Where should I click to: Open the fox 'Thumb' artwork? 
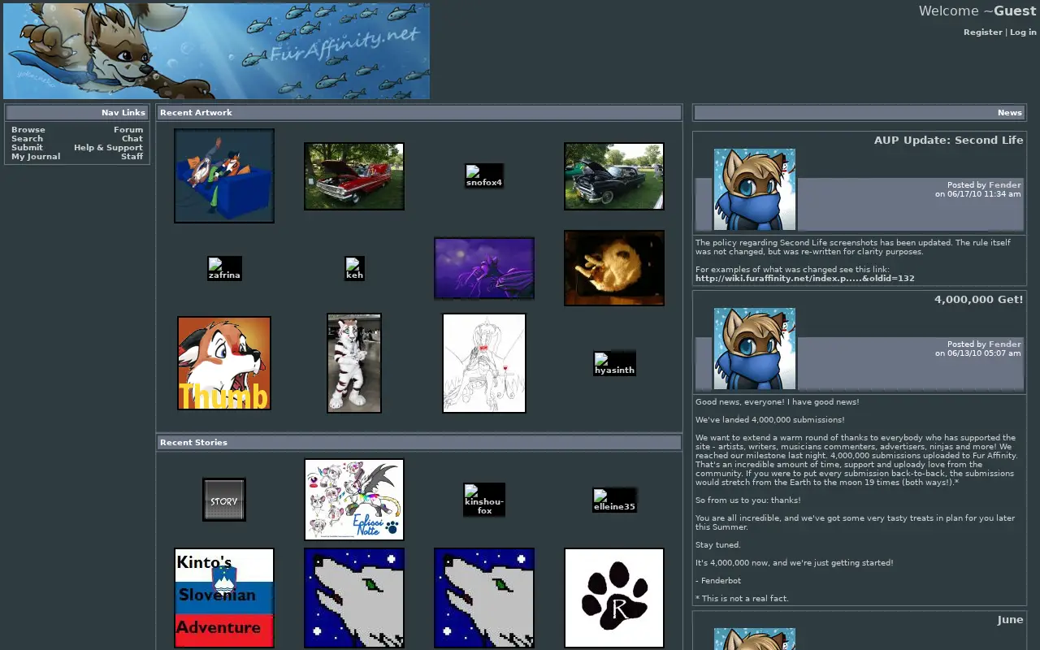224,363
